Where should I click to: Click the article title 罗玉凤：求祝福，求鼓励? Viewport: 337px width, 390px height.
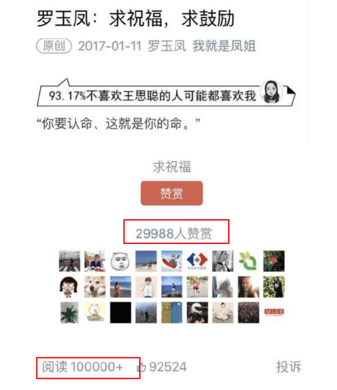136,18
